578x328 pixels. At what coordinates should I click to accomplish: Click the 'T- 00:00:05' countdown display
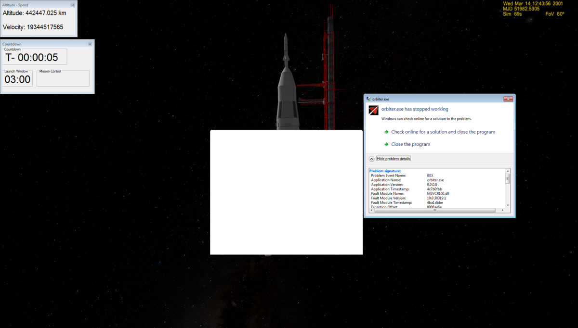pyautogui.click(x=32, y=58)
